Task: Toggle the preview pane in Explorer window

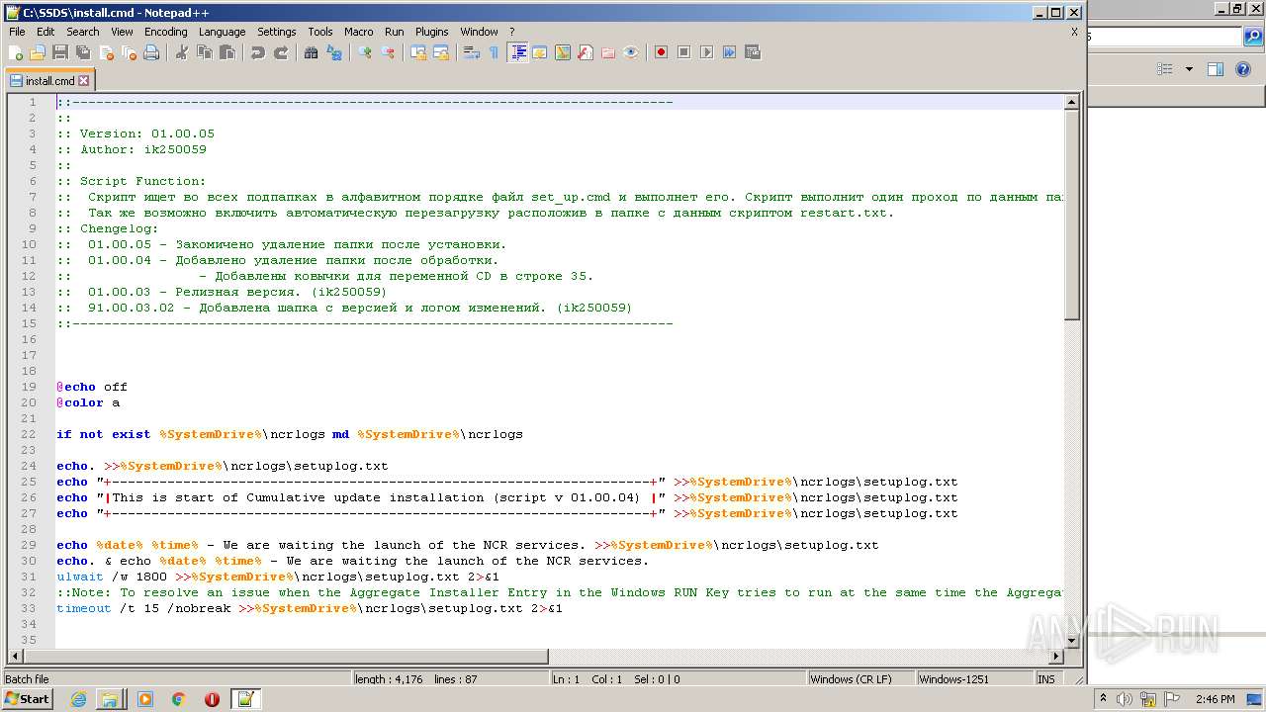Action: [x=1216, y=69]
